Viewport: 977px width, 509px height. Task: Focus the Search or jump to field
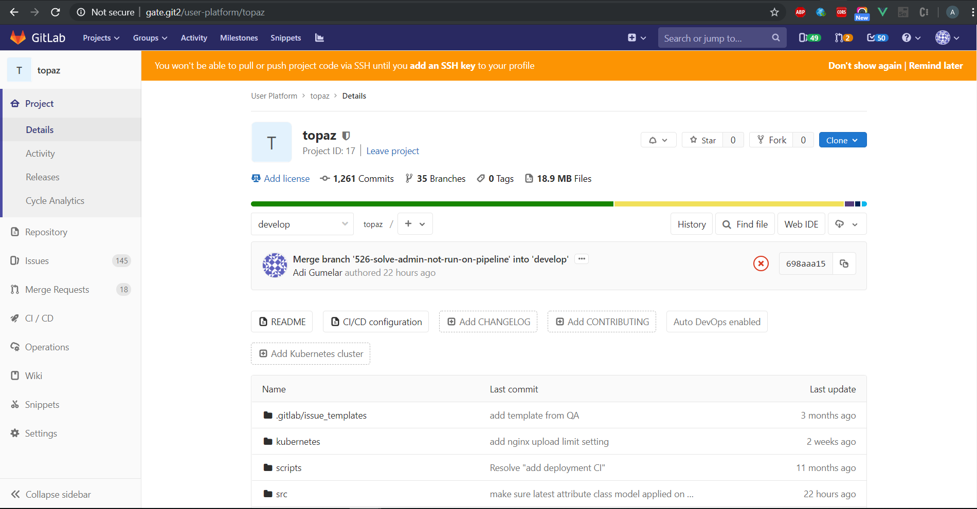click(x=715, y=38)
